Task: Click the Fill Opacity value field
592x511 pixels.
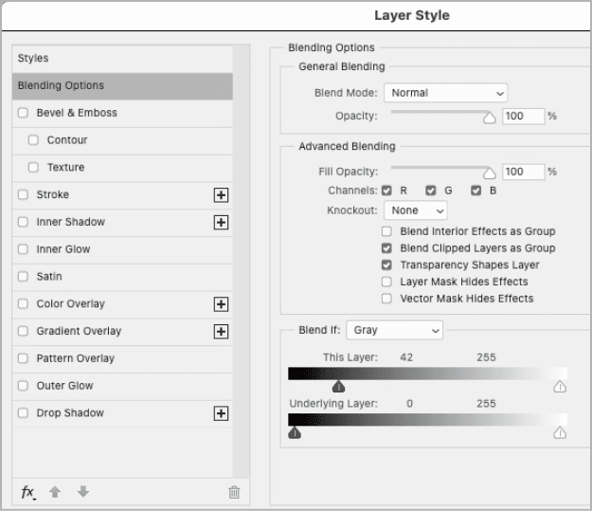Action: point(523,172)
